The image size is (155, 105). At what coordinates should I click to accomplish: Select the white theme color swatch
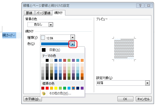pyautogui.click(x=43, y=60)
